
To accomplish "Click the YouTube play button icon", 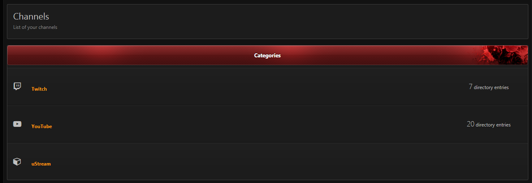I will click(x=17, y=124).
